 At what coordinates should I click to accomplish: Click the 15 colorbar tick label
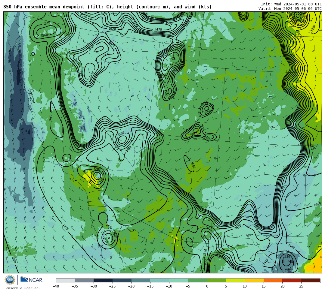tap(263, 286)
